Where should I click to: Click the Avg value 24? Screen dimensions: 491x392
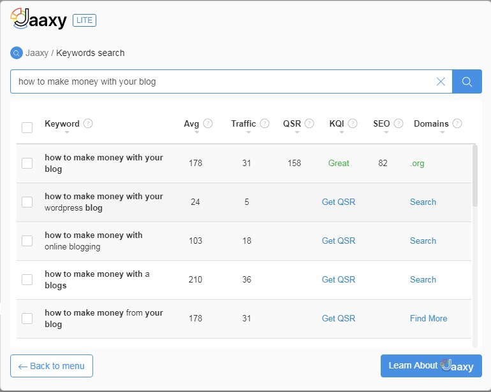pos(195,202)
